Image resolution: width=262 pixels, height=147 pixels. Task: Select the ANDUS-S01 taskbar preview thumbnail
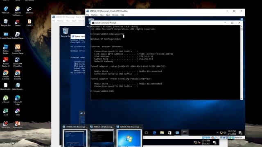pos(75,138)
